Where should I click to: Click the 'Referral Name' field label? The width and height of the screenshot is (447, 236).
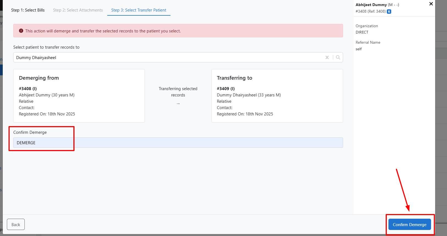[368, 42]
